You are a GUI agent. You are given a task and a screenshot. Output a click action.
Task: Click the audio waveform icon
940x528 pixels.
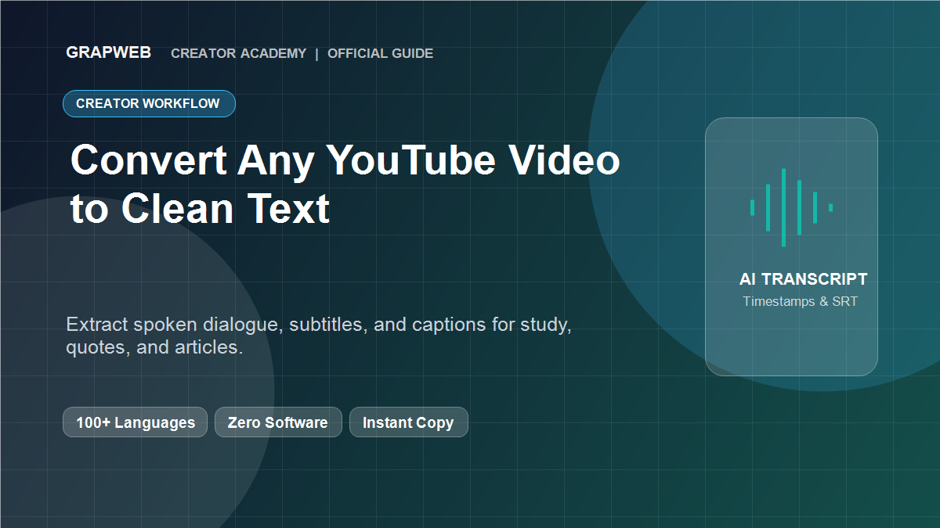point(791,207)
